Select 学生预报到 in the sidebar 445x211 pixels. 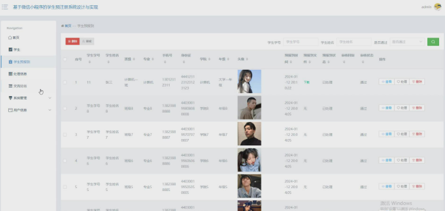click(28, 62)
